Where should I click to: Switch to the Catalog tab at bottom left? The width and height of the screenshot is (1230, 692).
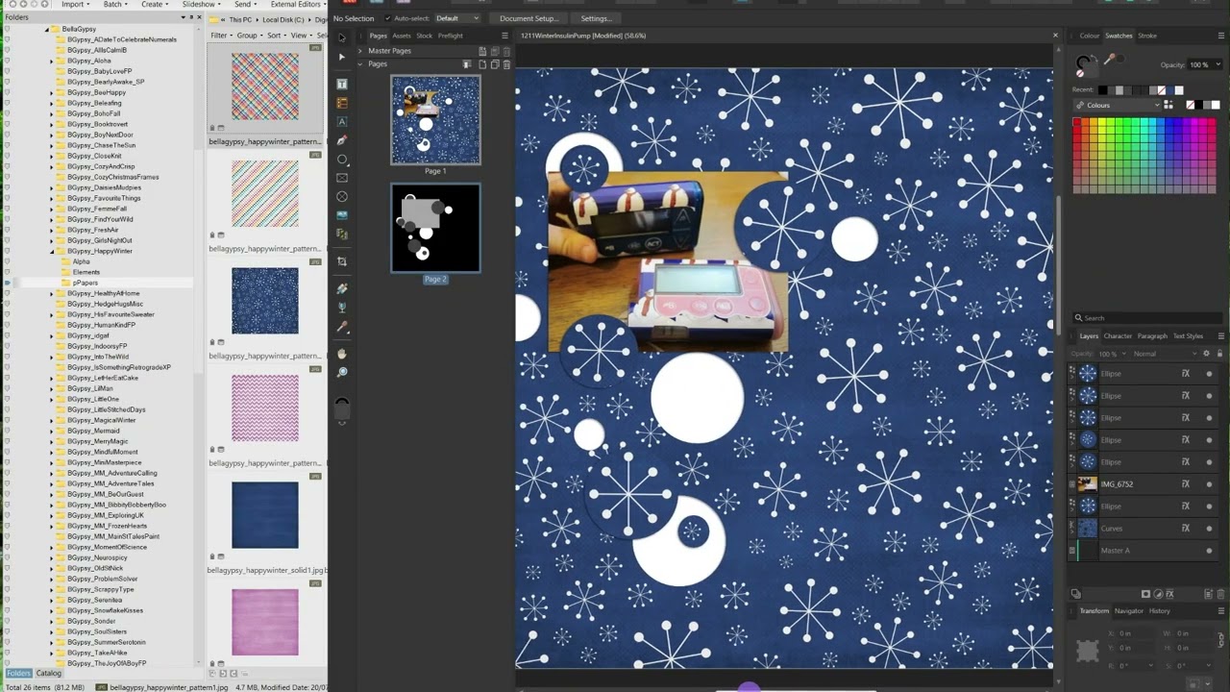click(x=48, y=674)
